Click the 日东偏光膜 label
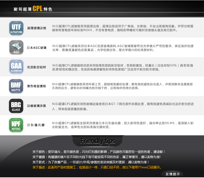The width and height of the screenshot is (204, 178). pos(36,125)
